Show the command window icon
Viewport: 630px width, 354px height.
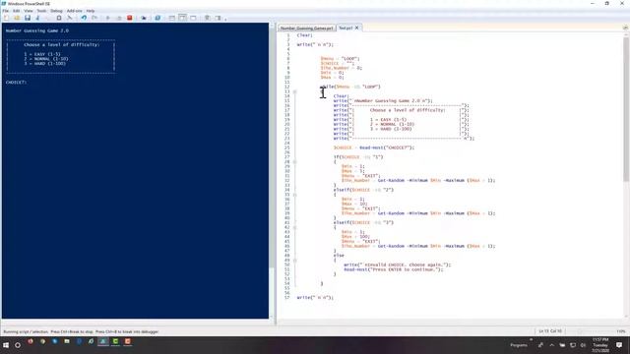207,18
